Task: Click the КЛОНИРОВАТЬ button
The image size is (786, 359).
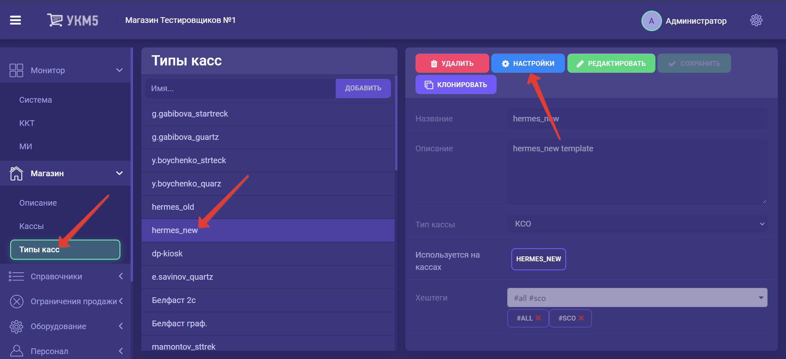Action: click(x=456, y=85)
